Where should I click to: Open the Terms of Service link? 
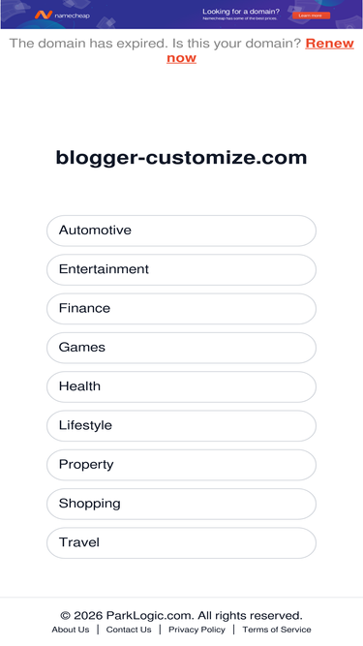click(x=277, y=630)
